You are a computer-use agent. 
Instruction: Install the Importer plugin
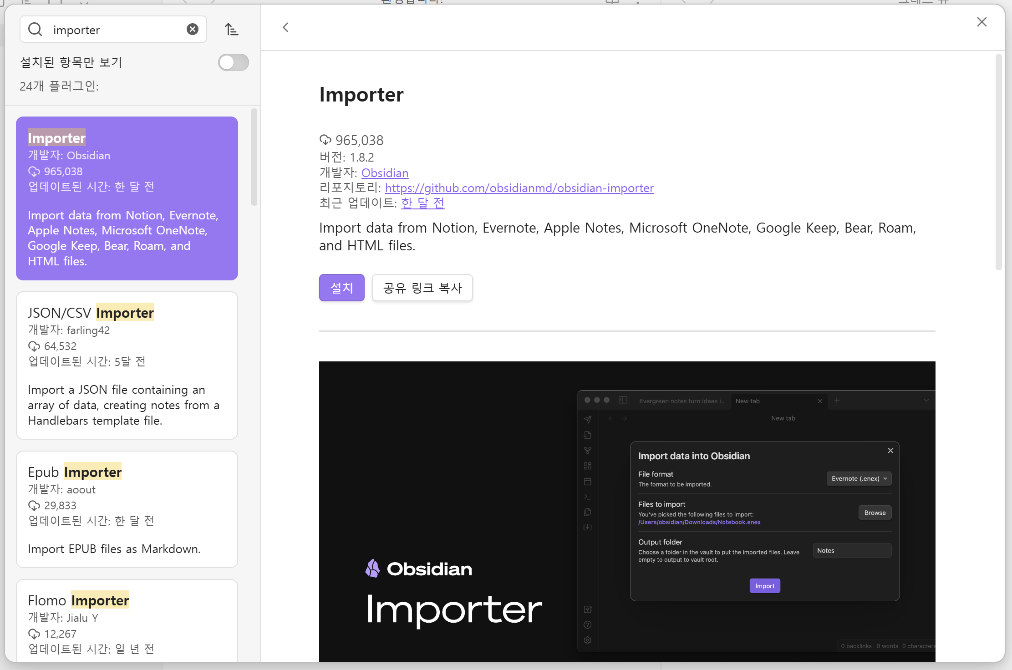(341, 288)
